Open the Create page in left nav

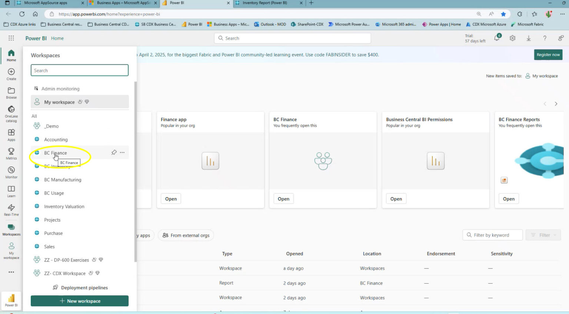pyautogui.click(x=11, y=74)
